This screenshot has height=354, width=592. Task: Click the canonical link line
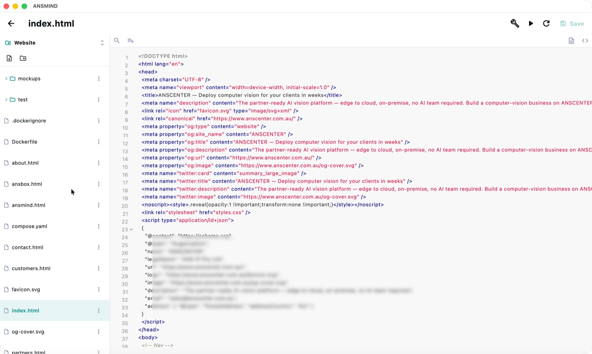click(222, 119)
